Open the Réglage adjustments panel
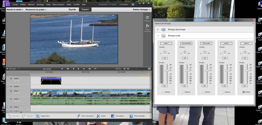This screenshot has width=262, height=125. (x=147, y=18)
